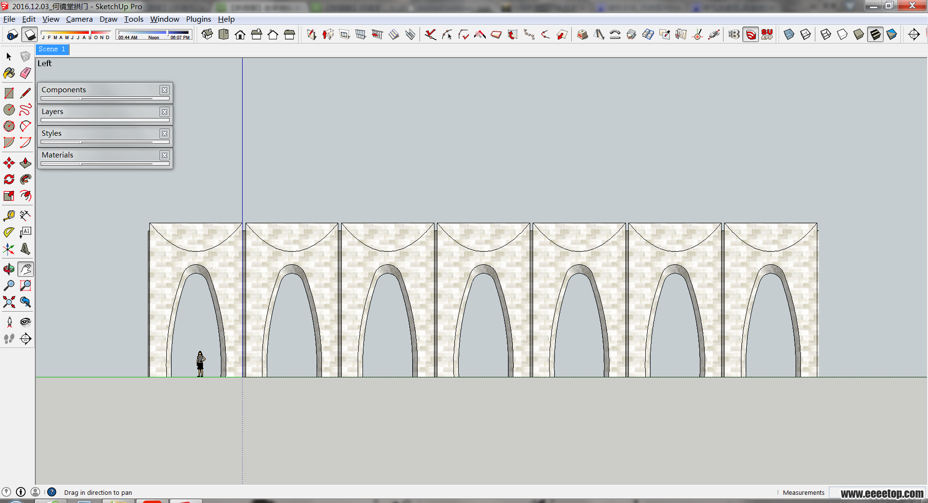The height and width of the screenshot is (503, 928).
Task: Click the Zoom Extents tool
Action: pos(9,302)
